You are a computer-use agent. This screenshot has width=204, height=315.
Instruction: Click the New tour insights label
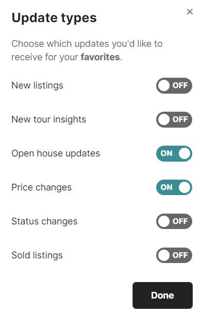(49, 119)
